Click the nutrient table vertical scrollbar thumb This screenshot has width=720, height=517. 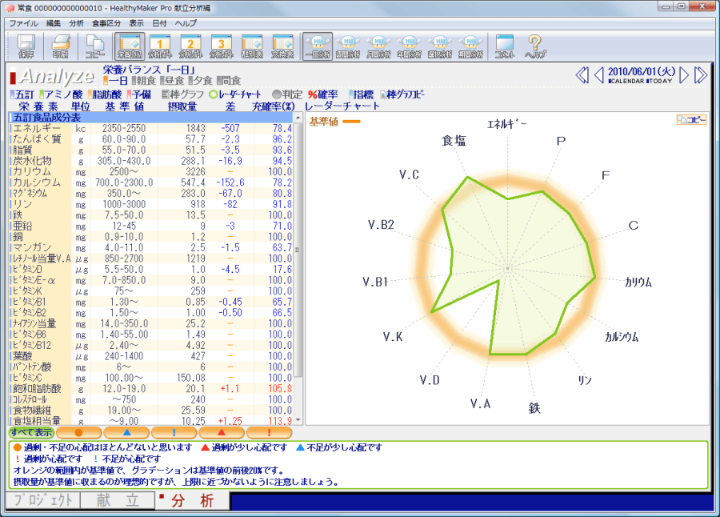coord(298,250)
